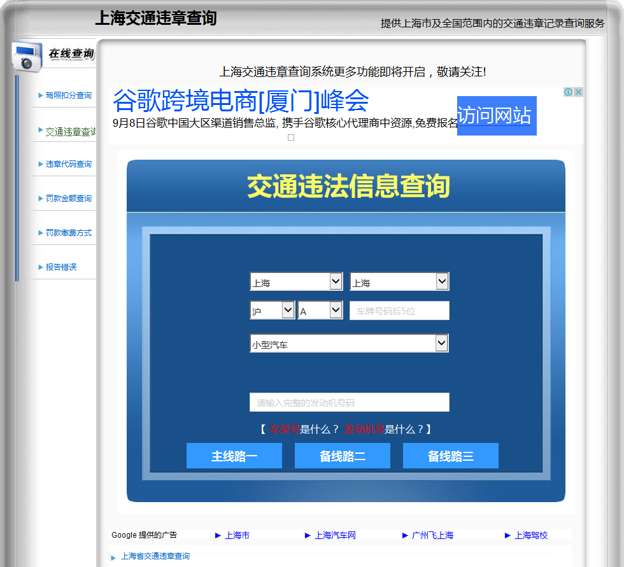Click the ad info icon
Viewport: 624px width, 567px height.
pos(568,92)
